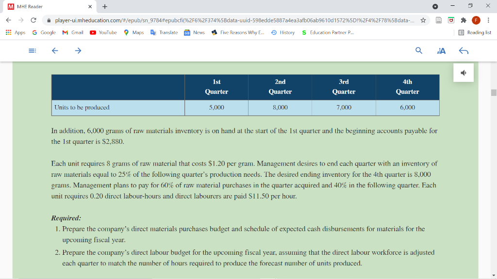Screen dimensions: 497x279
Task: Open the table of contents menu
Action: (x=32, y=50)
